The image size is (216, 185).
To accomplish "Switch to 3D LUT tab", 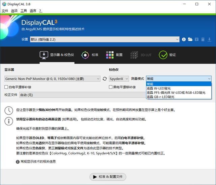I will click(x=141, y=55).
